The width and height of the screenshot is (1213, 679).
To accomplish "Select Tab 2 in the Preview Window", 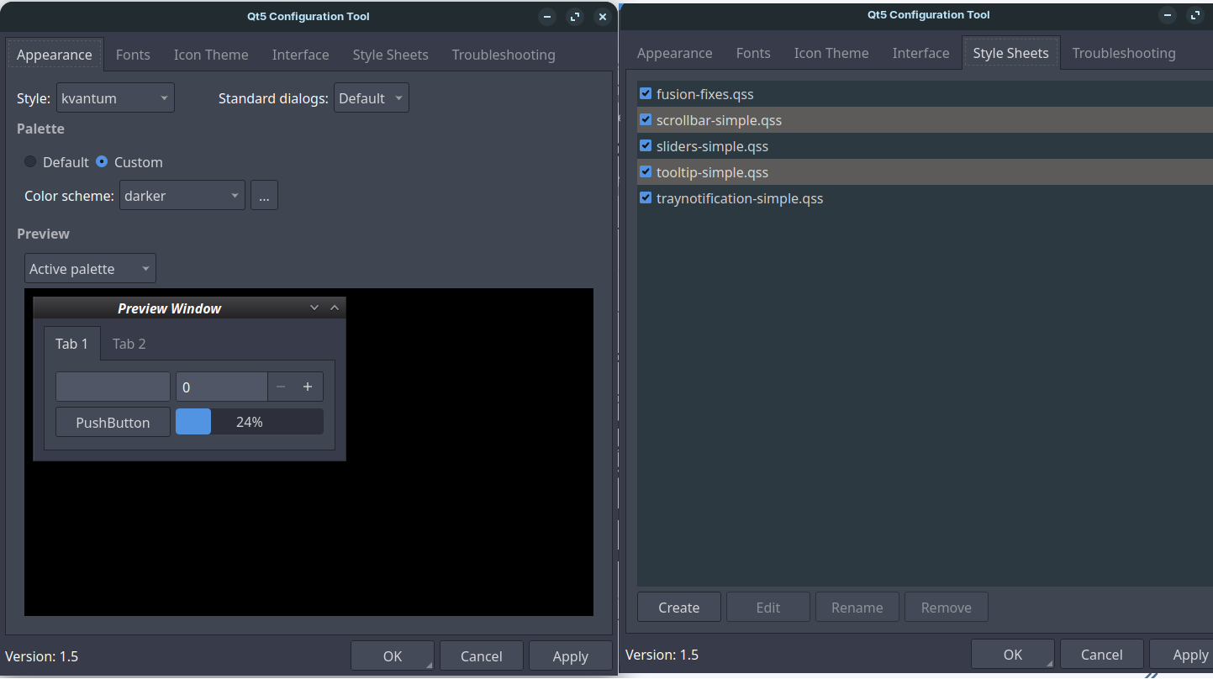I will pos(129,344).
